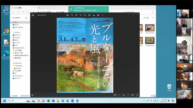Expand the Zoom Meetings notification chevron
The width and height of the screenshot is (193, 108).
tap(106, 9)
